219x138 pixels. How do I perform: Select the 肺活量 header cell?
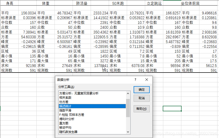pos(82,3)
